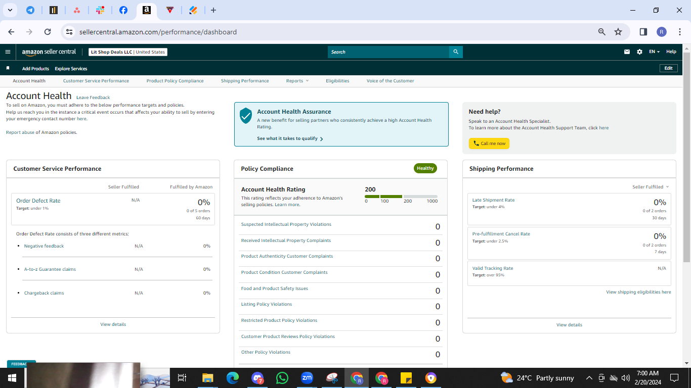Click See what it takes to qualify
Screen dimensions: 691x388
tap(290, 138)
